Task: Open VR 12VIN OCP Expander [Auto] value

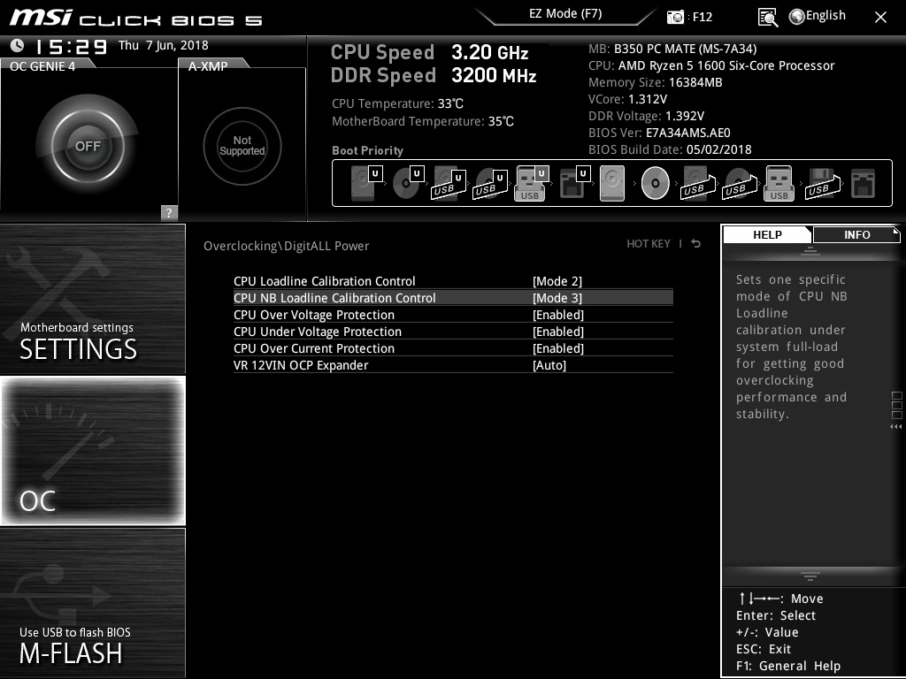Action: coord(549,365)
